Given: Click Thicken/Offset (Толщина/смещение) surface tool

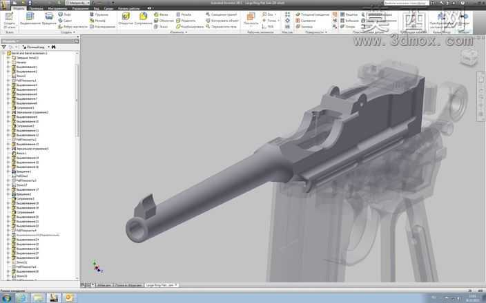Looking at the screenshot, I should click(x=313, y=14).
